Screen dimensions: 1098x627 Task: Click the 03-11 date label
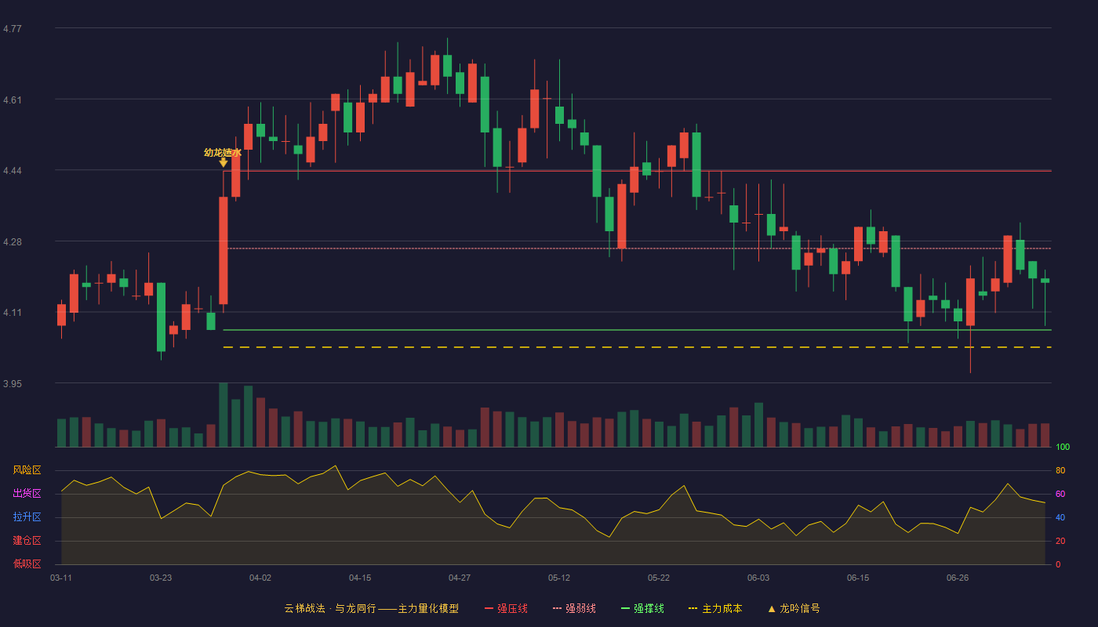tap(61, 578)
